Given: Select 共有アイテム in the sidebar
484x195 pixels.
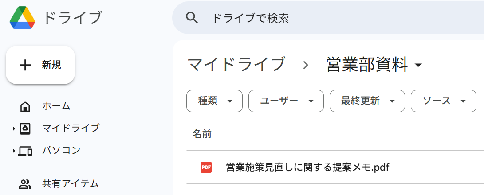Looking at the screenshot, I should (70, 183).
